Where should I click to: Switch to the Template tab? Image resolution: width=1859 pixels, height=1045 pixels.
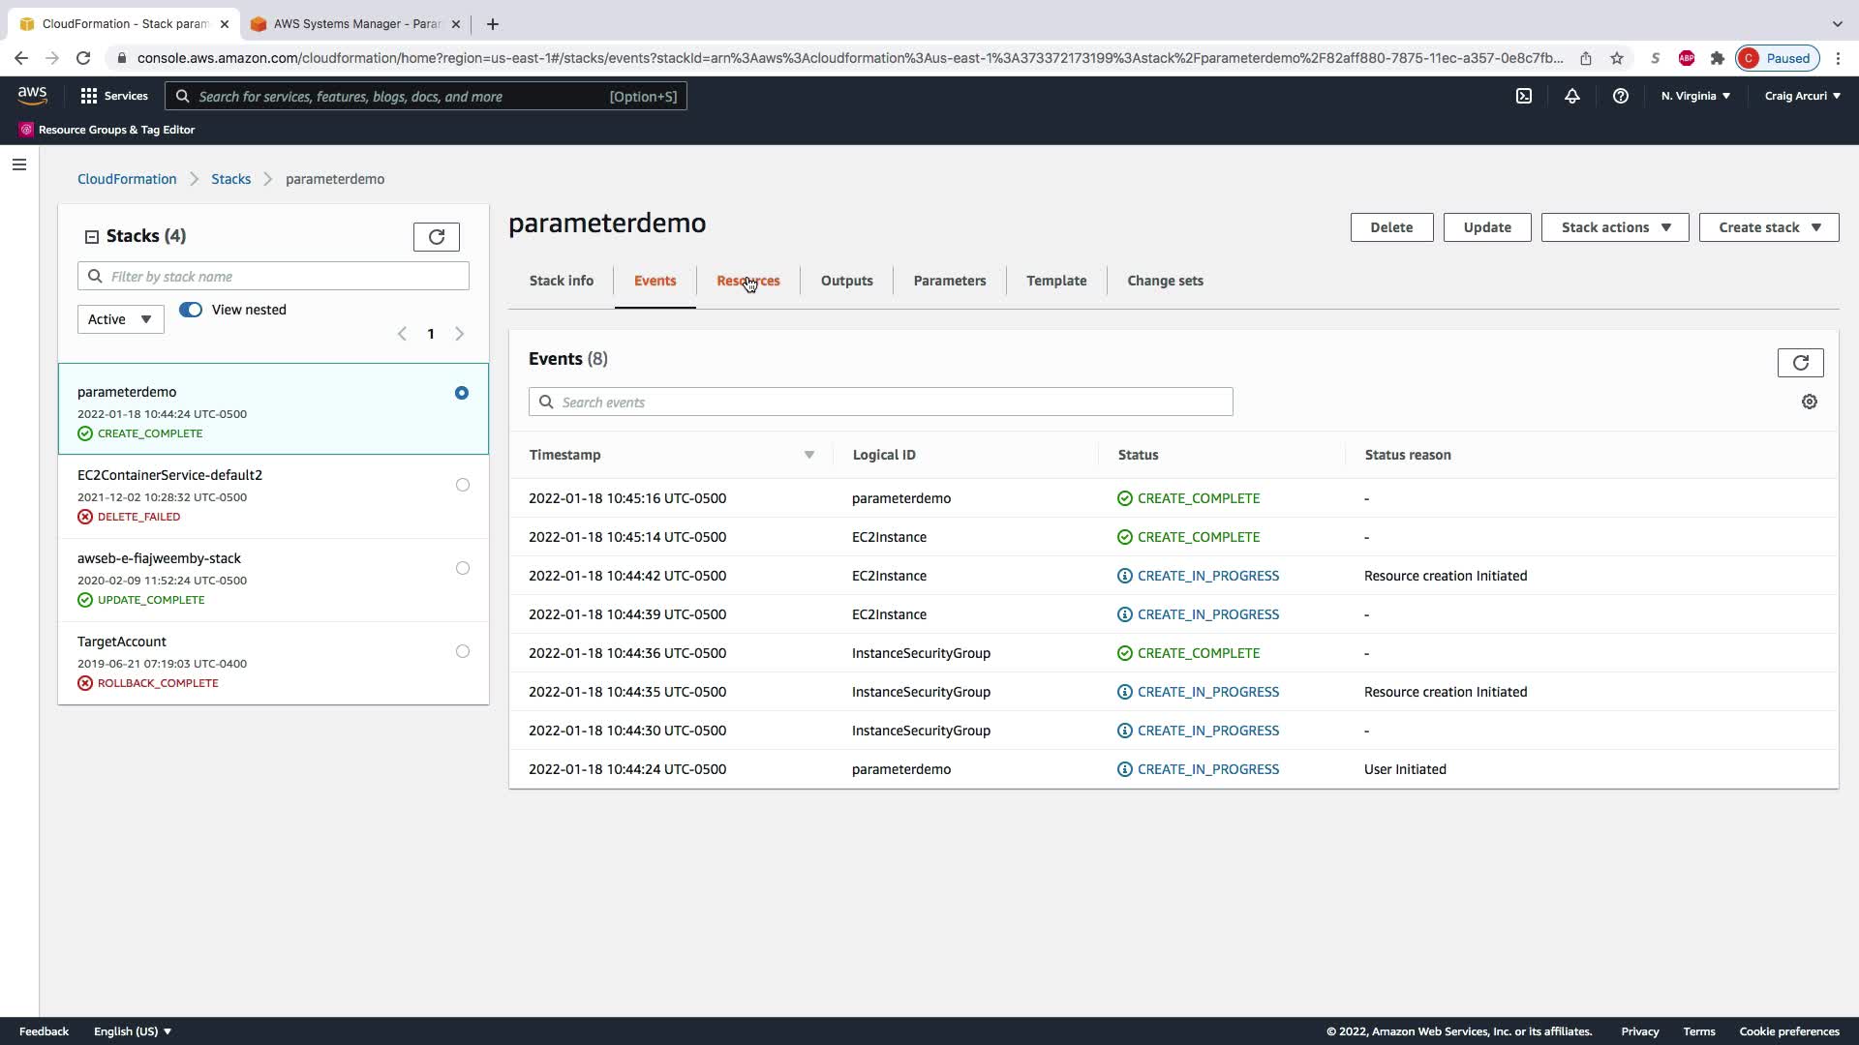pos(1055,281)
